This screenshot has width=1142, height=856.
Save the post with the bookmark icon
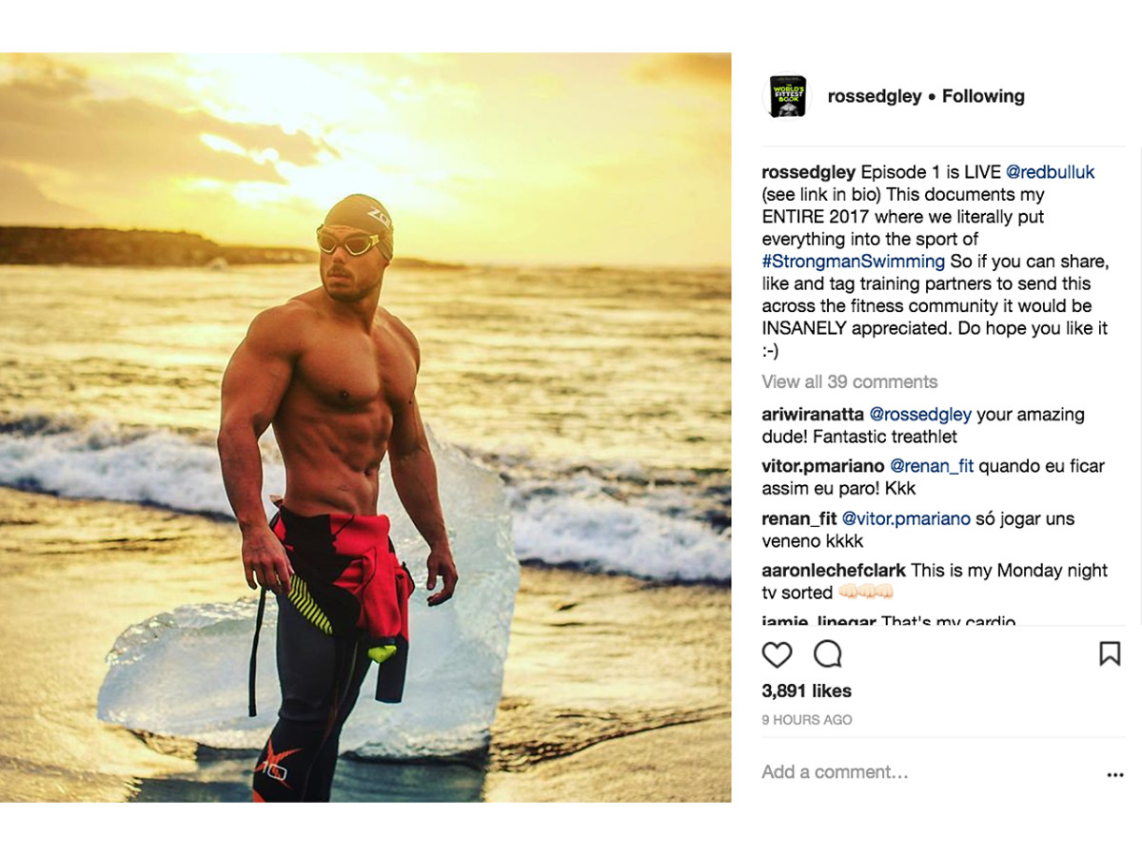(1109, 655)
